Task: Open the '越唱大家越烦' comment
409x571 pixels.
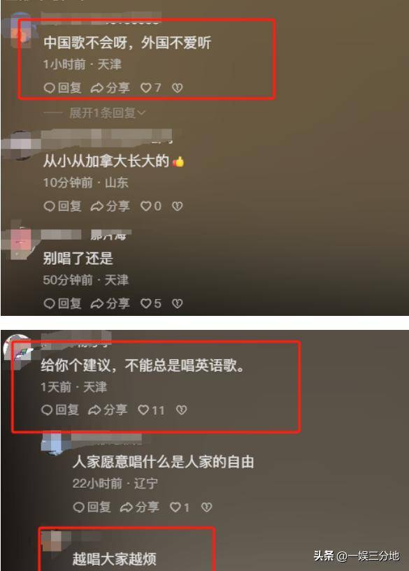Action: [x=115, y=559]
